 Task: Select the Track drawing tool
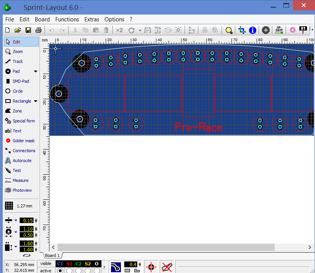[18, 61]
